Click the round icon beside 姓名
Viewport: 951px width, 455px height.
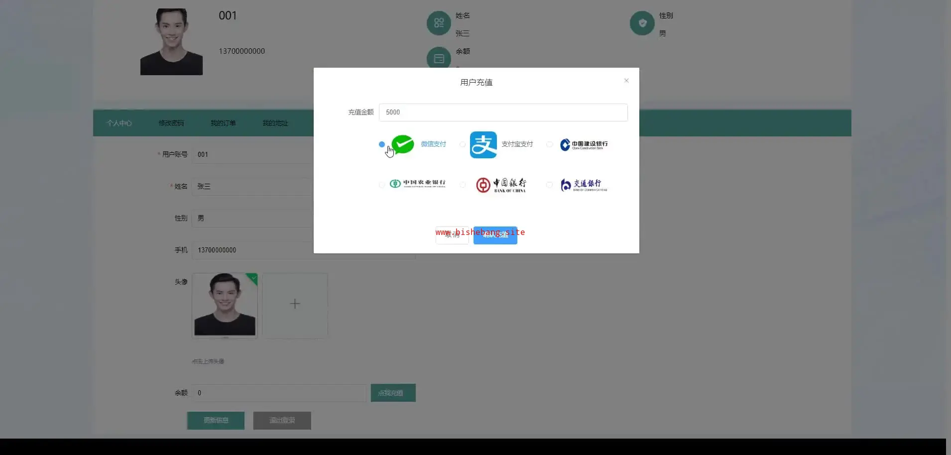pyautogui.click(x=439, y=23)
